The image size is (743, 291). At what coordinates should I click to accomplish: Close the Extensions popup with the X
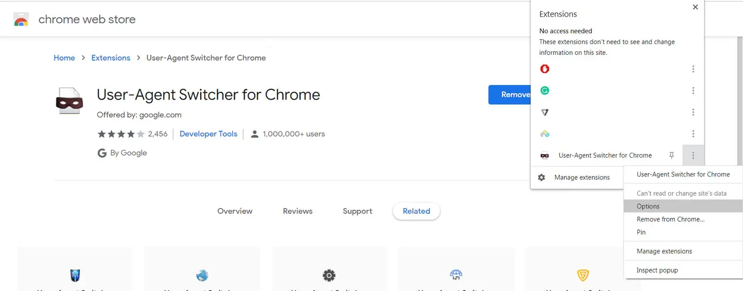[695, 7]
